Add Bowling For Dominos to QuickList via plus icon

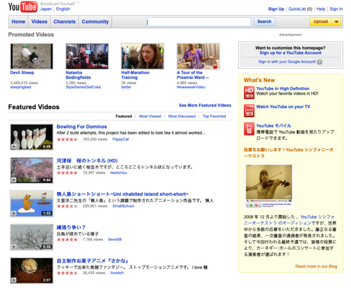tap(13, 147)
